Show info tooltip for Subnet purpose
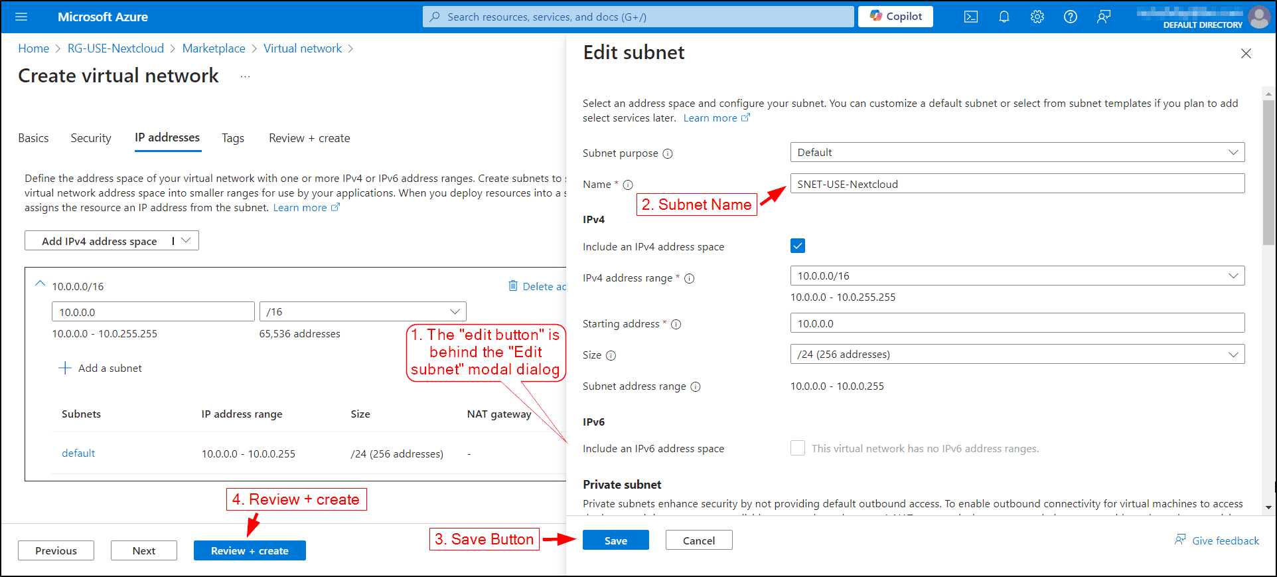The height and width of the screenshot is (577, 1277). [x=668, y=153]
